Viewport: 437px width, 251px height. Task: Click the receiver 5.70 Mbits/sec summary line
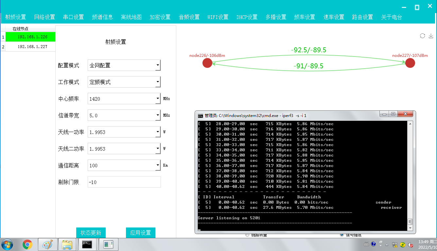300,208
